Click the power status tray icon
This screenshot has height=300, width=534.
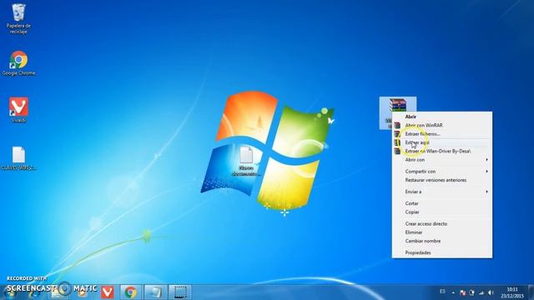[471, 292]
